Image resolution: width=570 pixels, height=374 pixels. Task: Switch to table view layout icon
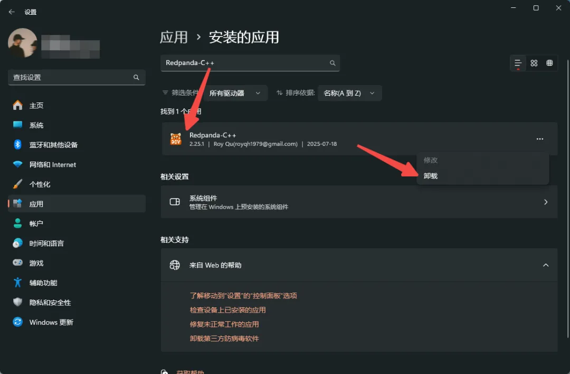pos(549,63)
